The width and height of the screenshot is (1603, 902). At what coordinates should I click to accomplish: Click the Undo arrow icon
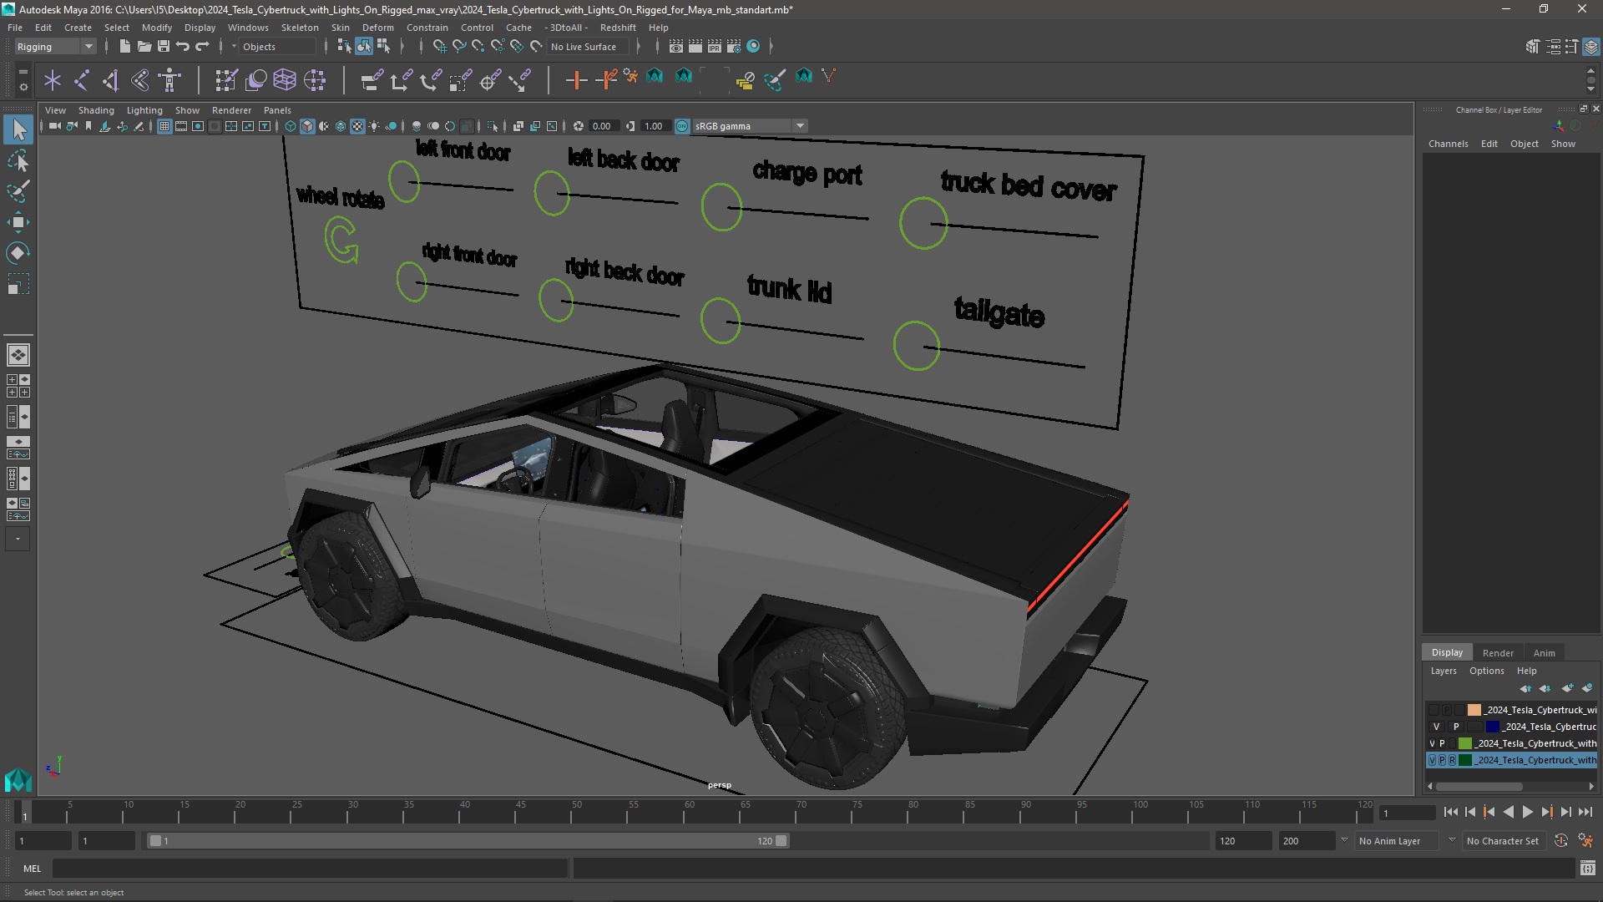tap(182, 46)
